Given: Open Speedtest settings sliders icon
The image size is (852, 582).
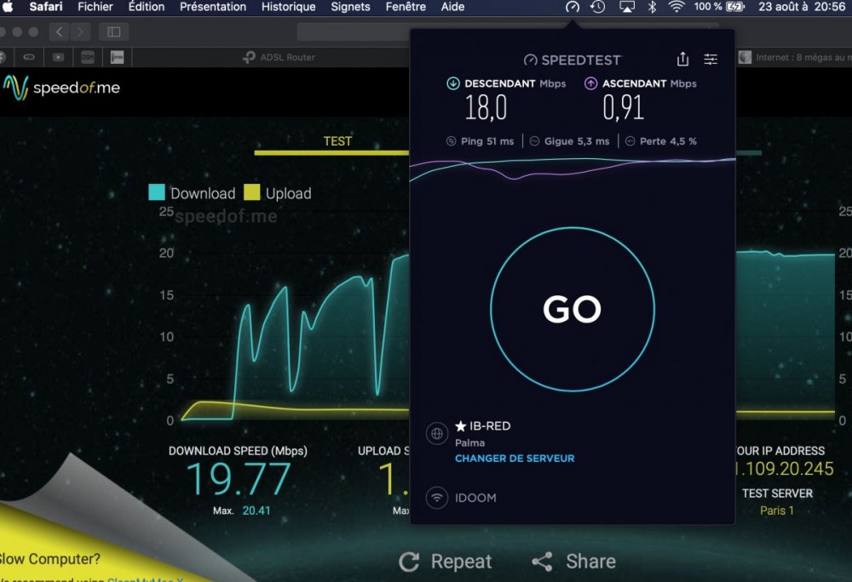Looking at the screenshot, I should point(711,60).
